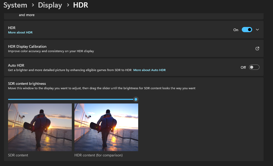This screenshot has height=166, width=273.
Task: Navigate to Display in breadcrumb
Action: click(50, 5)
